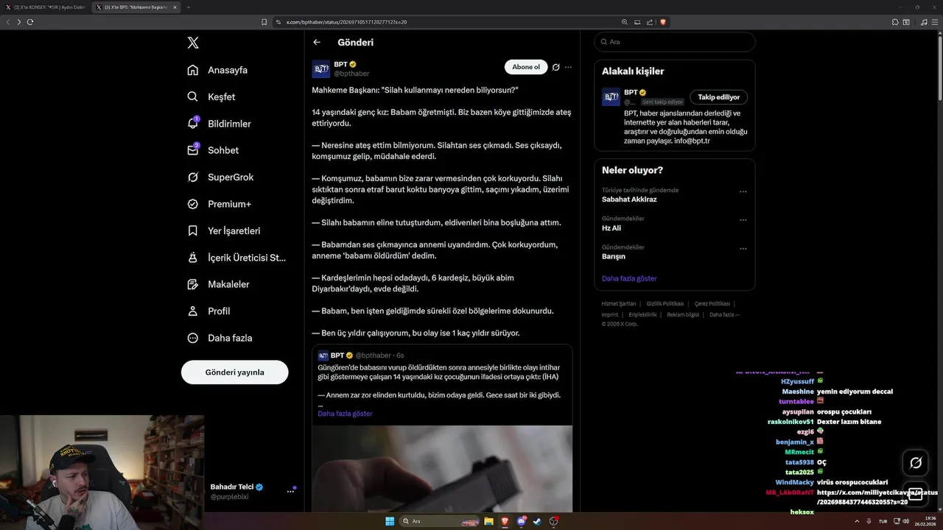943x530 pixels.
Task: Click the back arrow next to Gönderi
Action: tap(317, 42)
